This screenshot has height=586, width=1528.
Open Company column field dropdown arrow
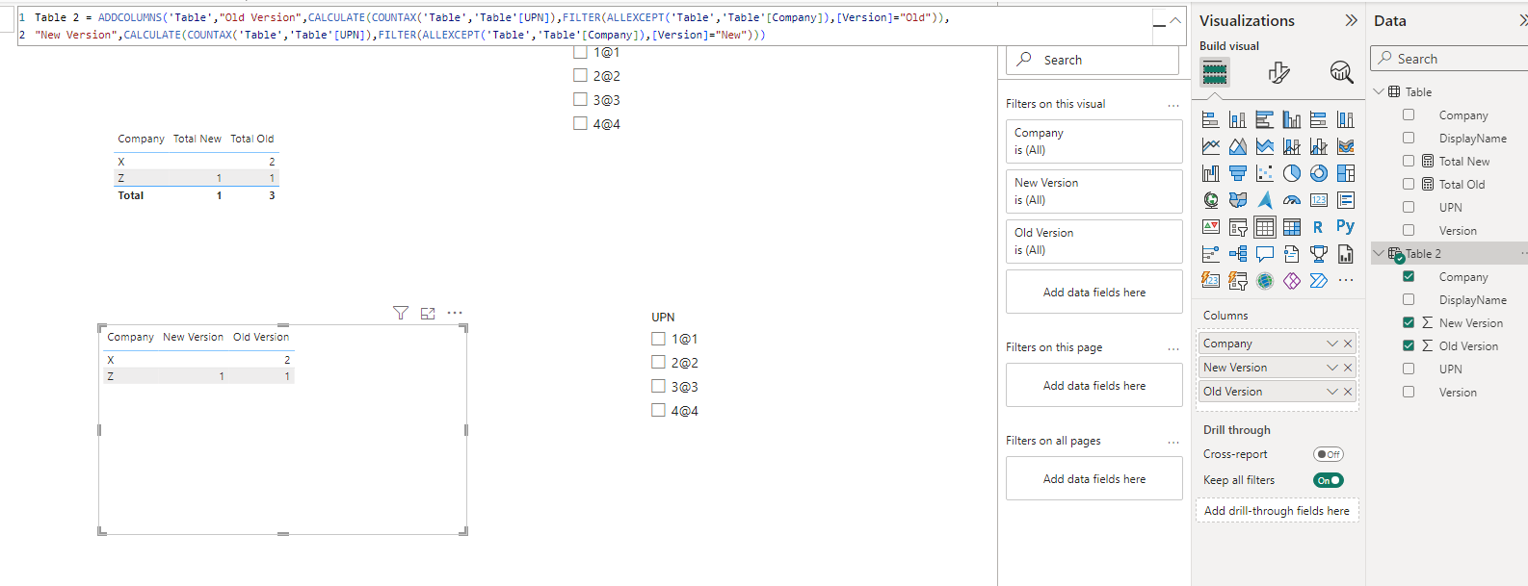1332,344
